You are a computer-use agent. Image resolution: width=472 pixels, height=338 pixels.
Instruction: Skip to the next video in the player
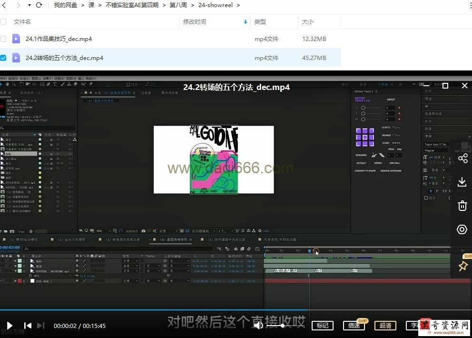(40, 326)
